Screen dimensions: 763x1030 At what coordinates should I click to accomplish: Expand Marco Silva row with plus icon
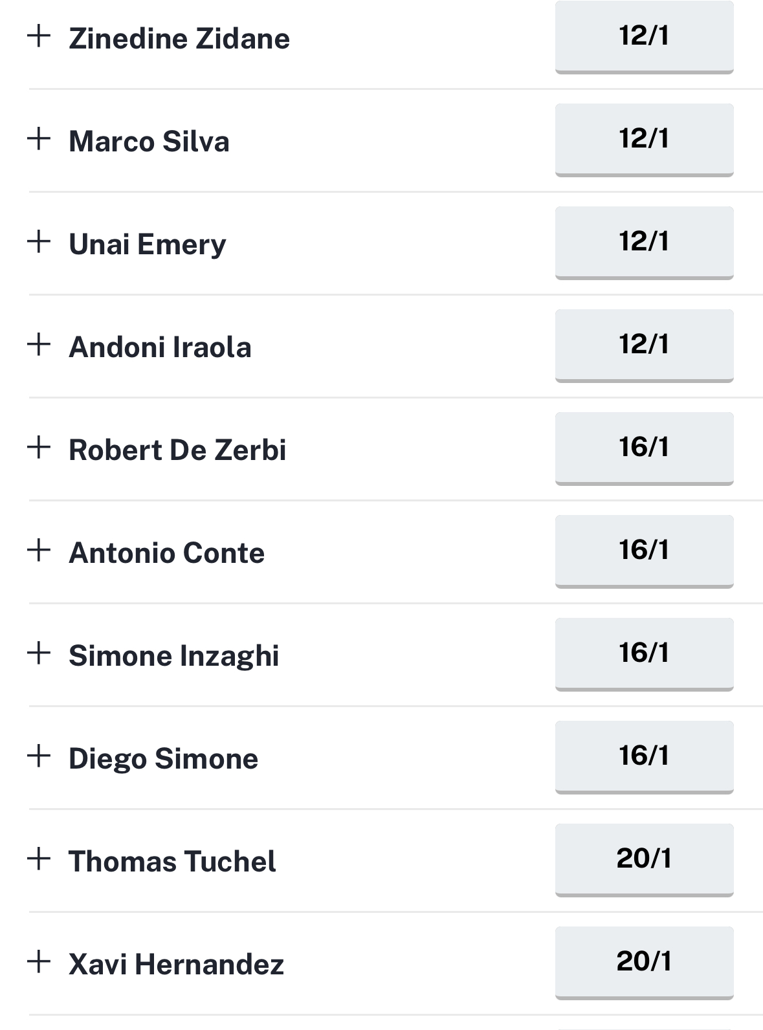39,138
